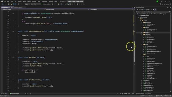172x97 pixels.
Task: Select LevelManager.cs file
Action: pos(149,91)
